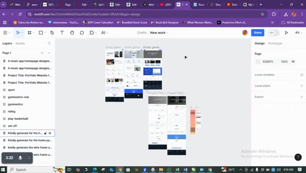Viewport: 306px width, 173px height.
Task: Switch to the Design tab
Action: coord(259,43)
